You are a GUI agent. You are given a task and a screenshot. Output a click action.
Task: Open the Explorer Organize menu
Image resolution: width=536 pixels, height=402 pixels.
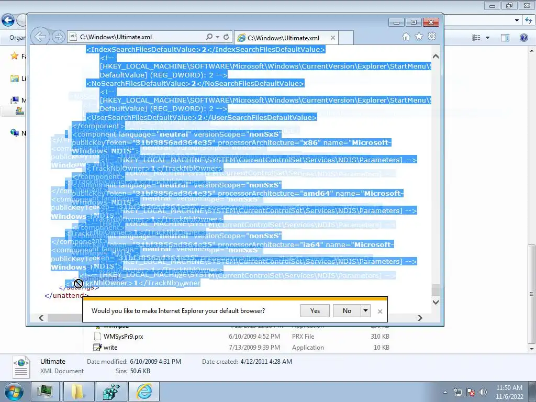[x=17, y=38]
